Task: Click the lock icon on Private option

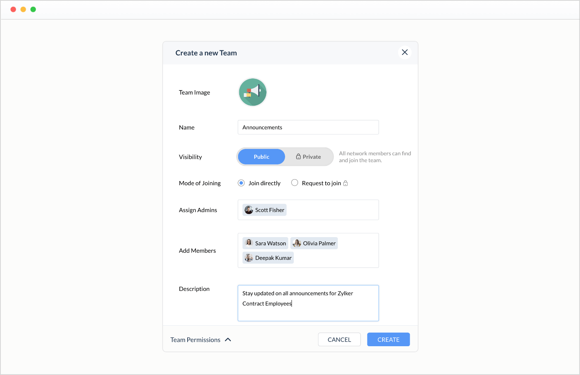Action: [x=298, y=157]
